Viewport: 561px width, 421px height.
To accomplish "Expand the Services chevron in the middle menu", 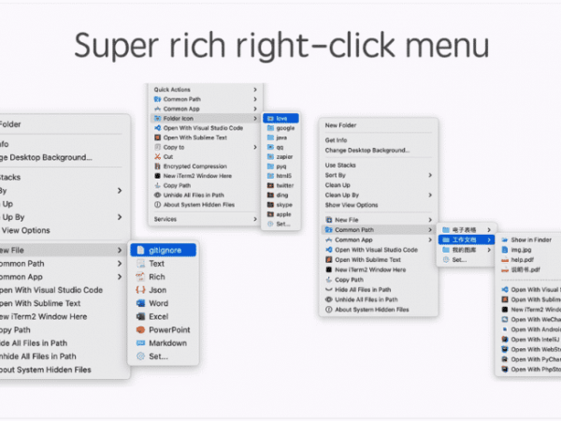I will pos(255,219).
